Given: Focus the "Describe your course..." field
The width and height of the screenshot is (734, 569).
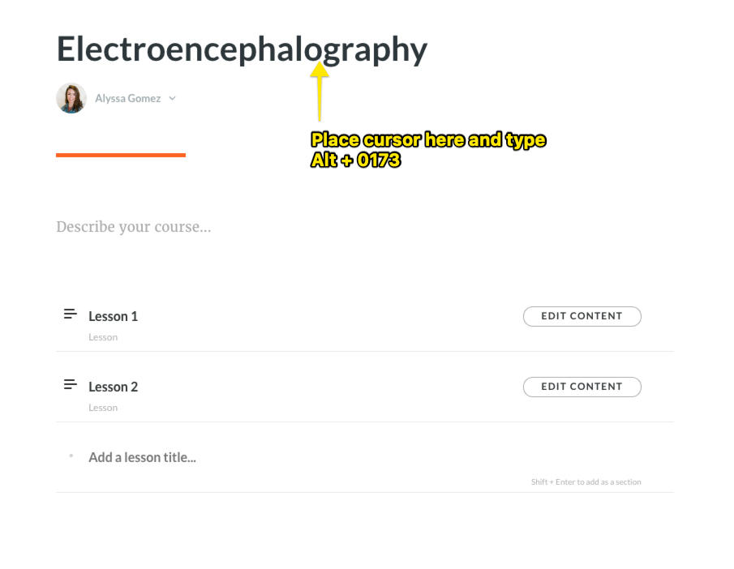Looking at the screenshot, I should pos(134,227).
